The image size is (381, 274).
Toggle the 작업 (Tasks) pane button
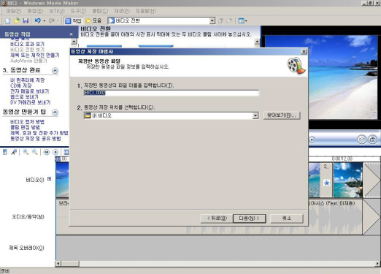click(x=73, y=21)
